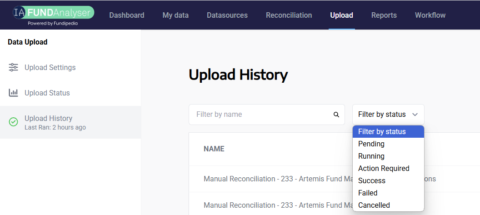Click the Upload Status bar chart icon
480x215 pixels.
14,93
